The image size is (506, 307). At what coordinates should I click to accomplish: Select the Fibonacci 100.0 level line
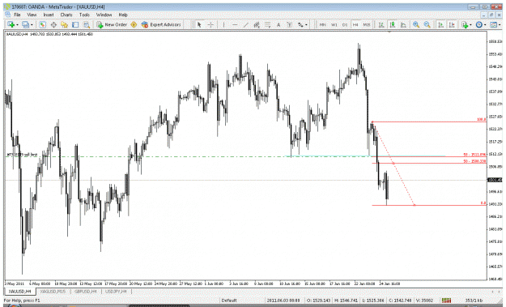click(x=429, y=122)
